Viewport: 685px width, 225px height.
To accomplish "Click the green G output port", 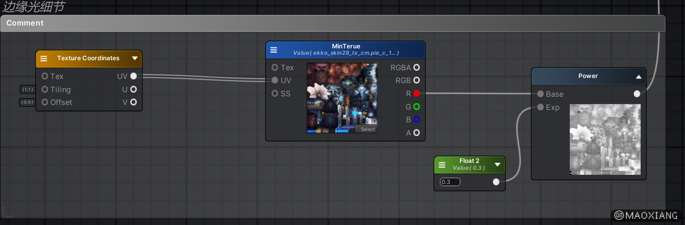I will click(x=416, y=107).
